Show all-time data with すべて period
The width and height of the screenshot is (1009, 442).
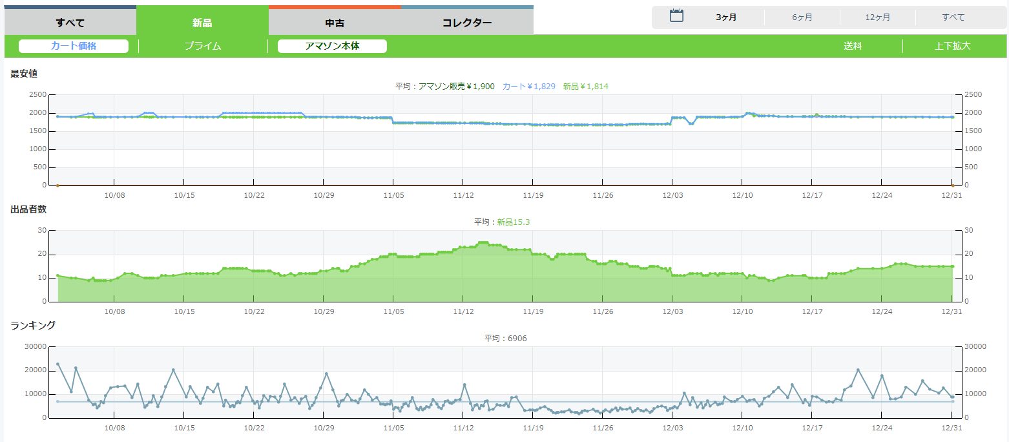(x=953, y=17)
